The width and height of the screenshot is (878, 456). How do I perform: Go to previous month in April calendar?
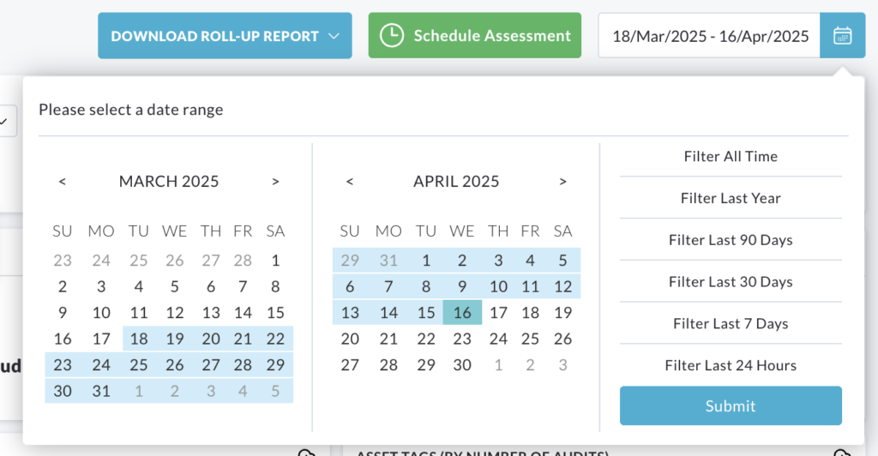coord(350,181)
